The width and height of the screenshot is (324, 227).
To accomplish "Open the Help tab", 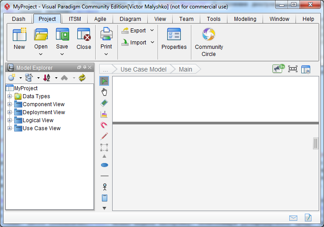I will tap(308, 19).
